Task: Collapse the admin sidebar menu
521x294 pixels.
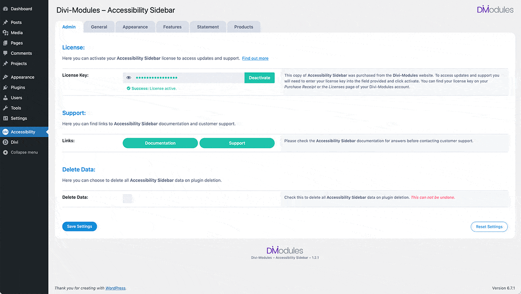Action: [6, 152]
